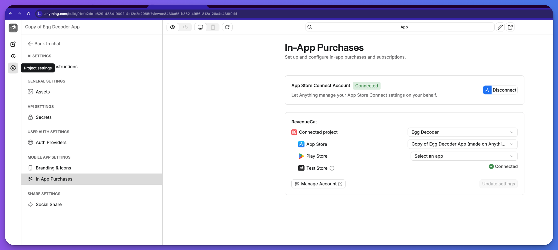Click the pencil edit icon
558x250 pixels.
[x=500, y=27]
